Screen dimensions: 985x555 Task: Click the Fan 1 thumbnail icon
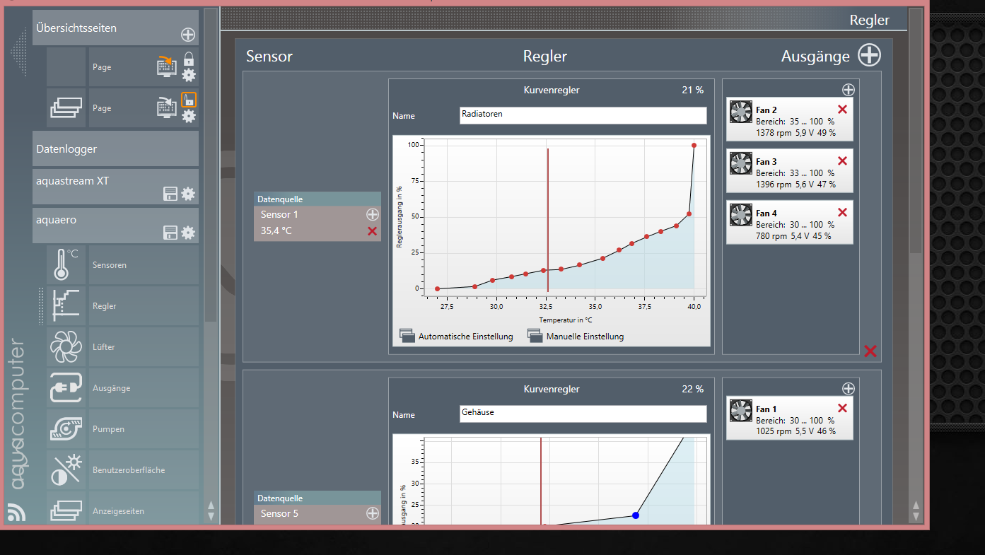(x=741, y=410)
